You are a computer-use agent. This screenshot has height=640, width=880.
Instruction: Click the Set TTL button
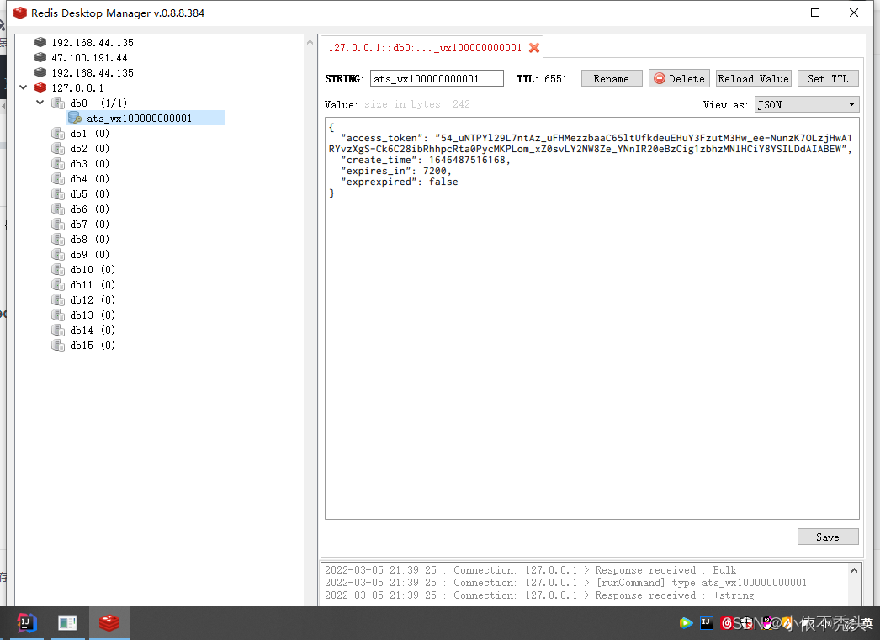pyautogui.click(x=828, y=78)
